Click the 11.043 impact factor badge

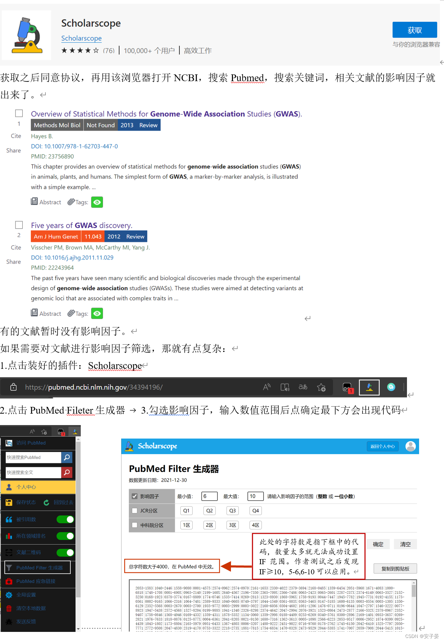point(93,236)
